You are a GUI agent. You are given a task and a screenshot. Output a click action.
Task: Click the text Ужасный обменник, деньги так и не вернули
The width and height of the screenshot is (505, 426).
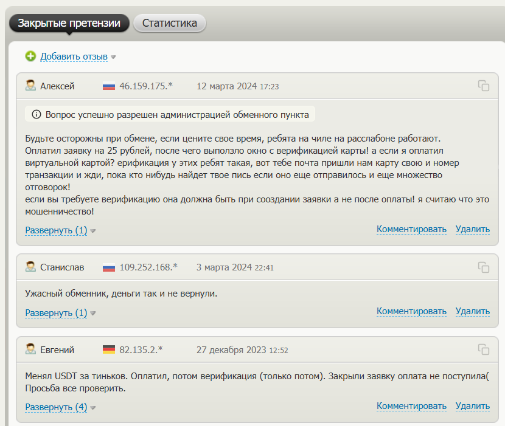pyautogui.click(x=121, y=294)
